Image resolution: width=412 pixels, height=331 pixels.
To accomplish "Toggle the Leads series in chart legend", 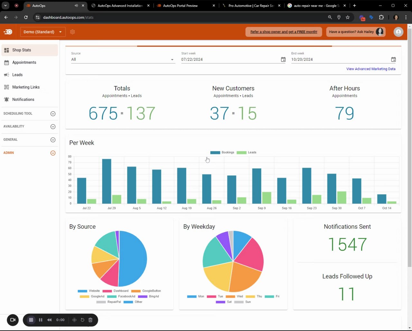I will point(247,152).
